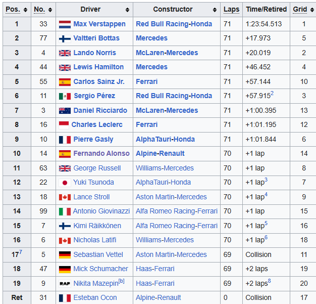Open Charles Leclerc driver link

(x=97, y=124)
